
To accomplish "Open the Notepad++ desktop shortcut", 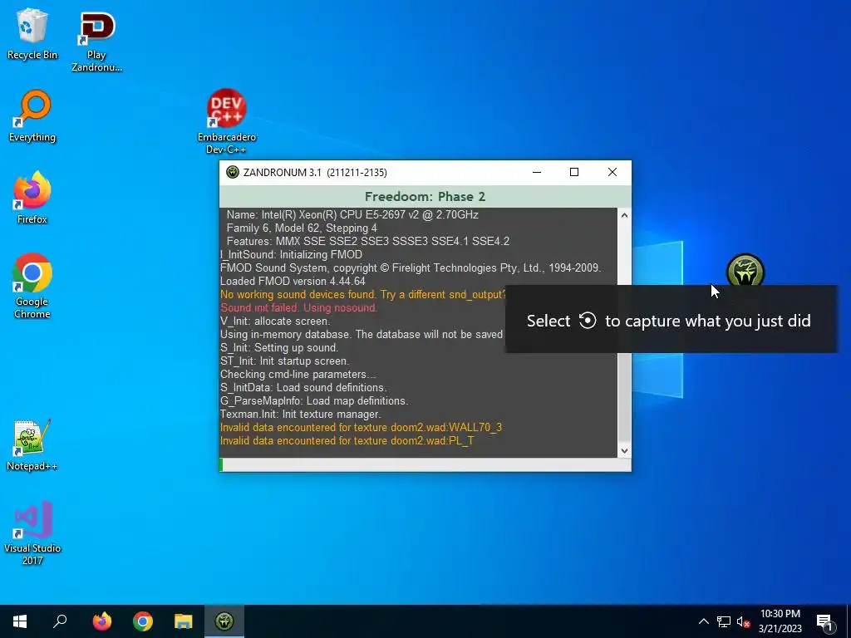I will (32, 445).
